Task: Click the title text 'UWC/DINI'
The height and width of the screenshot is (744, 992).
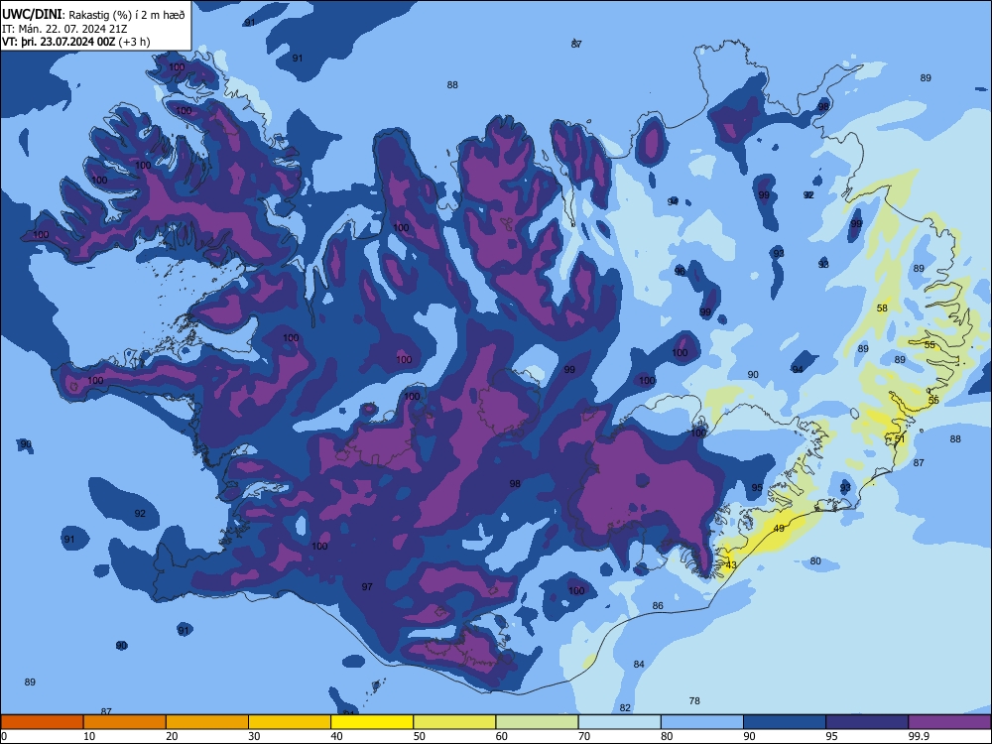Action: (33, 15)
